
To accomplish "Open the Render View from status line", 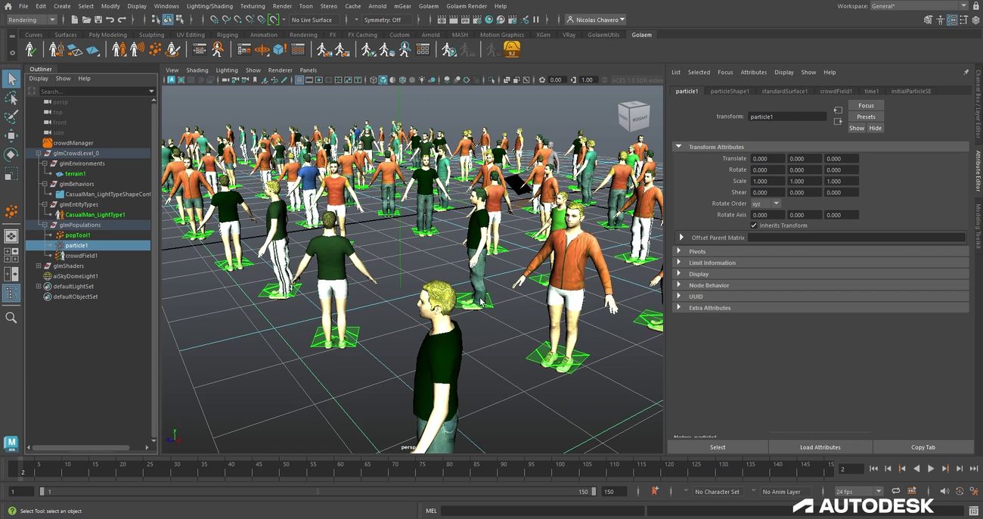I will (441, 20).
